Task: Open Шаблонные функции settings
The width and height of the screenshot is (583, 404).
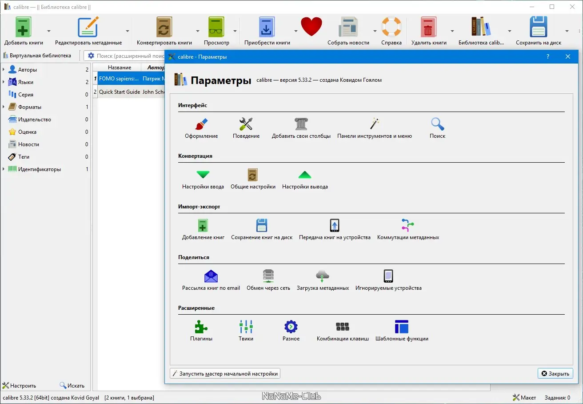Action: click(x=402, y=331)
